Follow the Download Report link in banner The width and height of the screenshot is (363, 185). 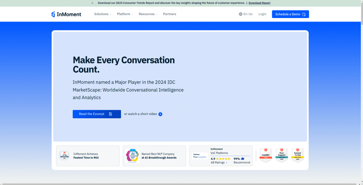tap(259, 3)
